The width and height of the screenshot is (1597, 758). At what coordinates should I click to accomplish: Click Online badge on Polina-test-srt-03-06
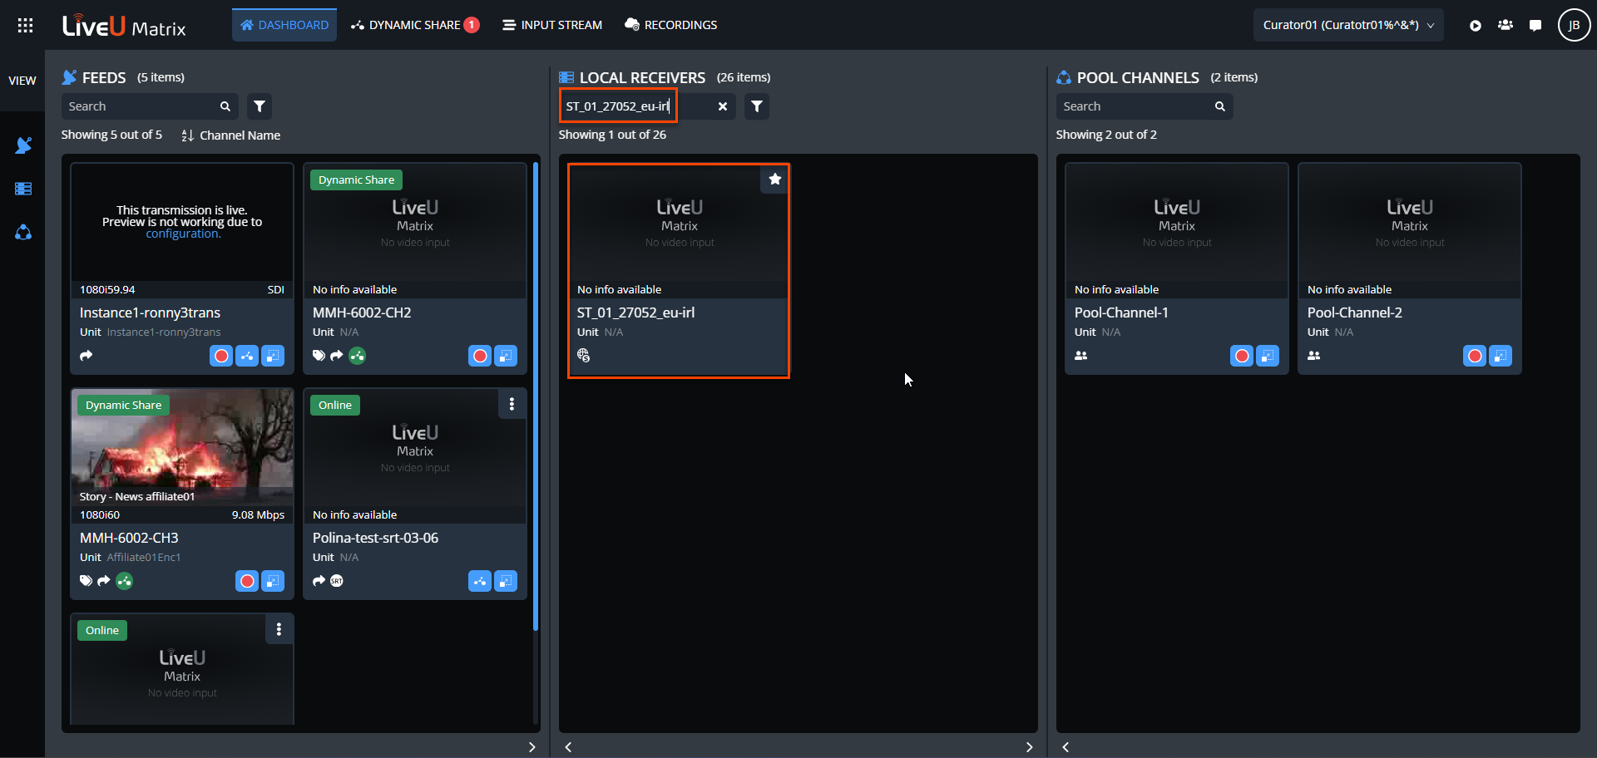[335, 405]
